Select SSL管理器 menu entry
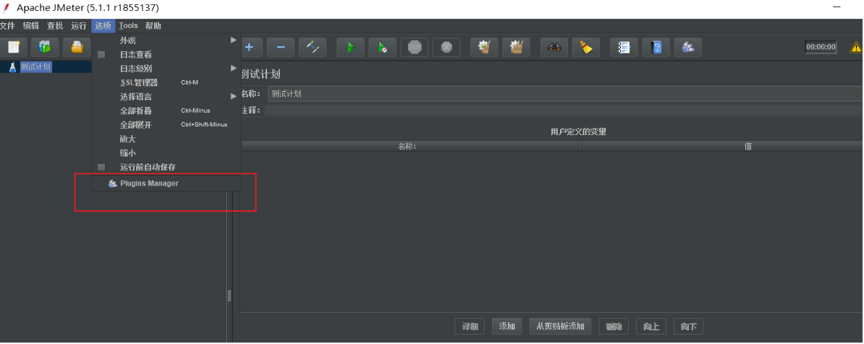 coord(166,82)
